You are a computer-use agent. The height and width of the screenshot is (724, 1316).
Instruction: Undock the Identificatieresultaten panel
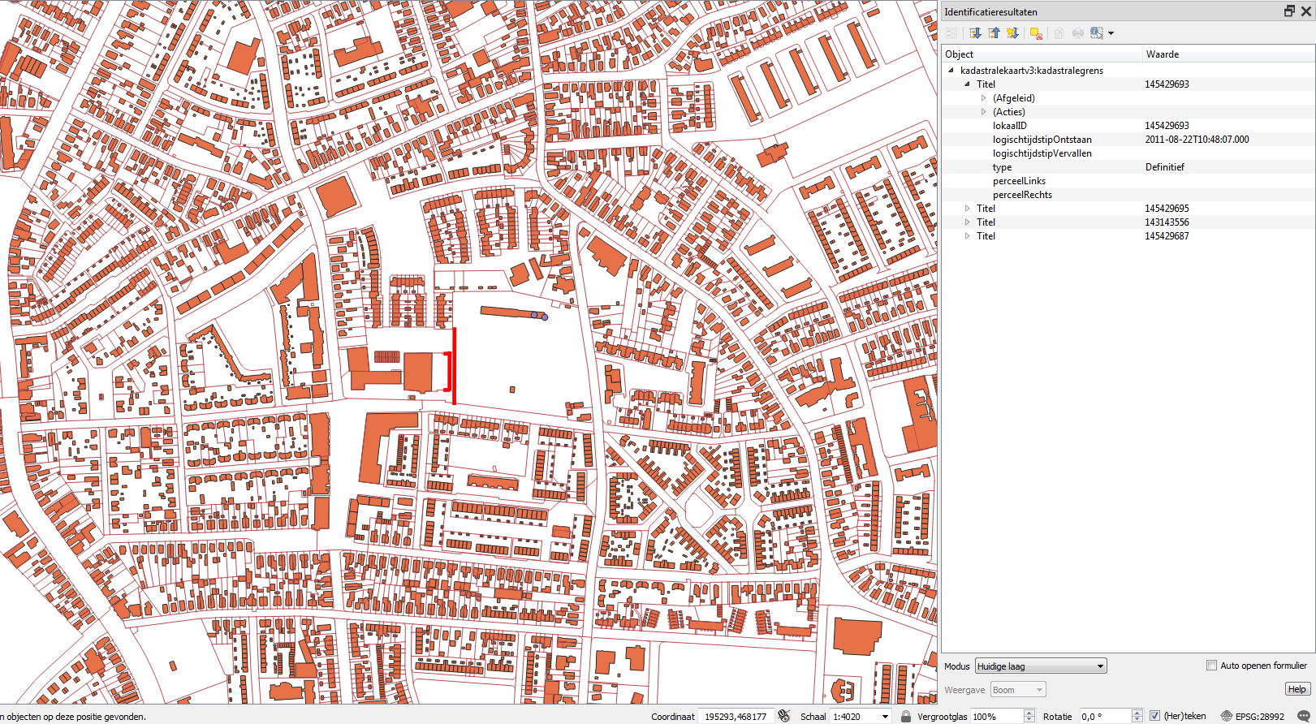[x=1289, y=11]
